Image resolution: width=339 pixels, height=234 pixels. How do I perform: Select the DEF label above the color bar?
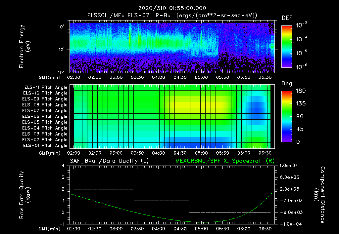[x=287, y=18]
